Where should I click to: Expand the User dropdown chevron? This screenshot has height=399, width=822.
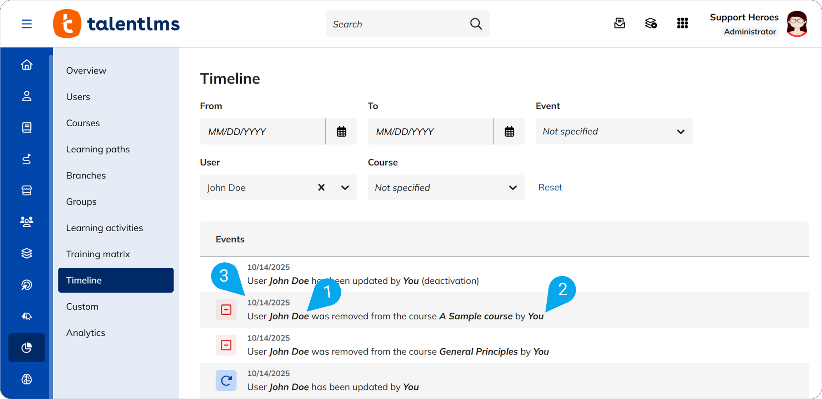pos(345,188)
